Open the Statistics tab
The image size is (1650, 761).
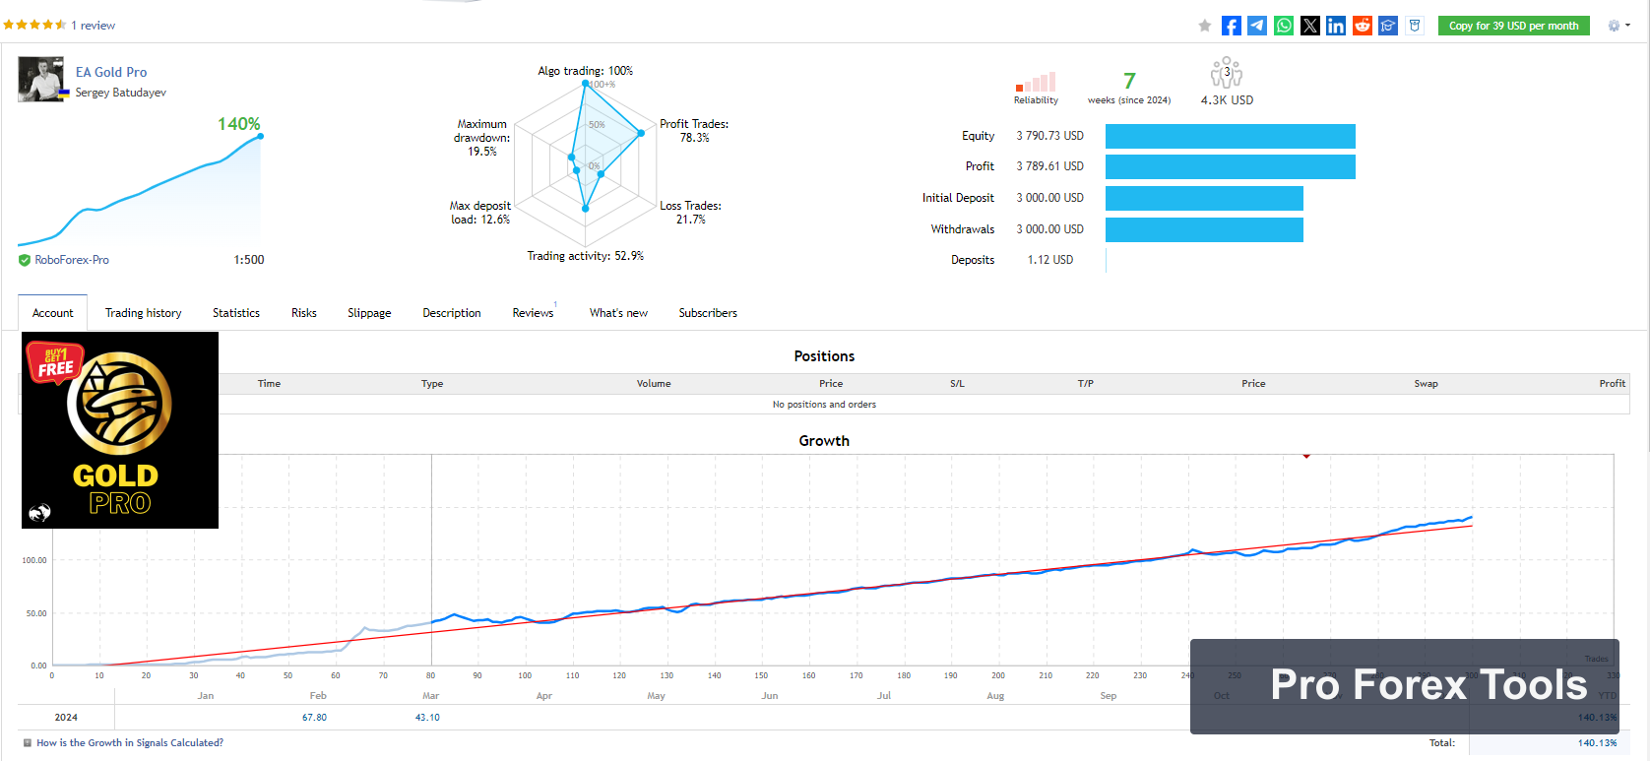tap(236, 313)
